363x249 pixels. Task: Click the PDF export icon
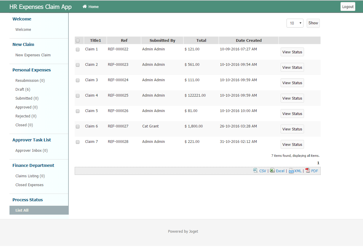point(308,170)
